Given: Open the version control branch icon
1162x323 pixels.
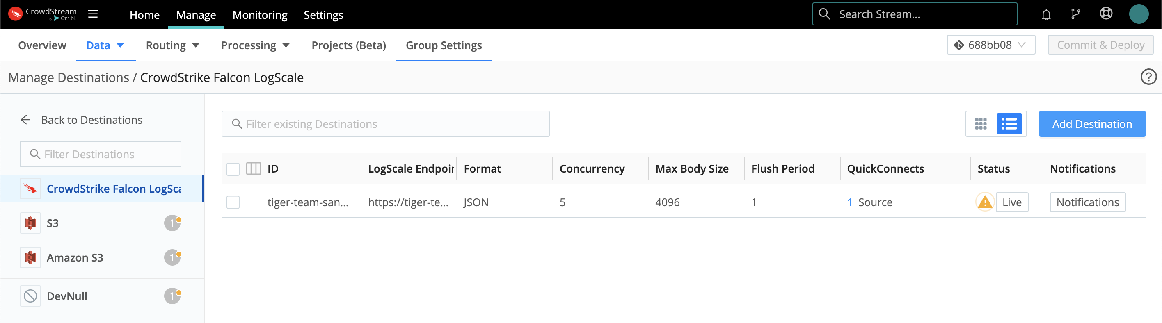Looking at the screenshot, I should [1075, 14].
